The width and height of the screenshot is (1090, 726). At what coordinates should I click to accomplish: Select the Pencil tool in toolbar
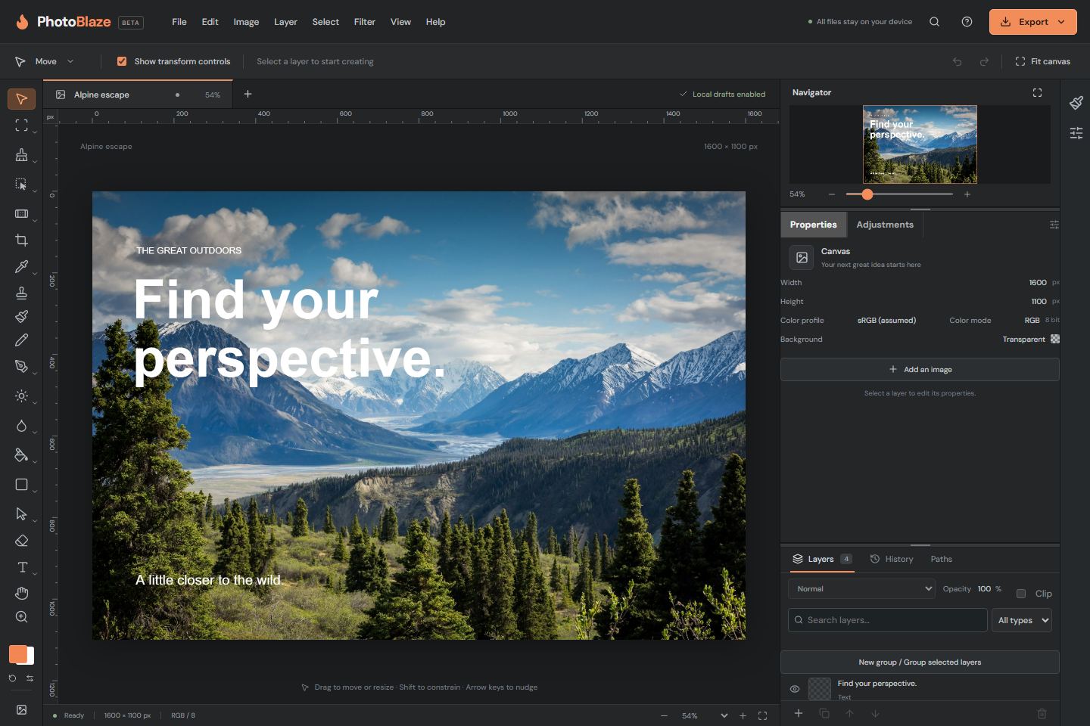[x=21, y=340]
